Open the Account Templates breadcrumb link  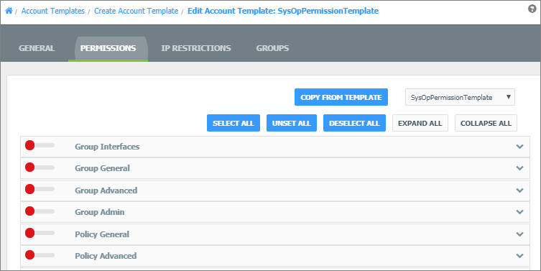click(52, 11)
